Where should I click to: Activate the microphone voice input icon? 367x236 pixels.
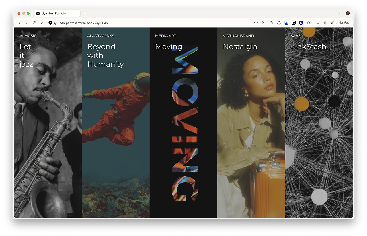click(x=42, y=23)
